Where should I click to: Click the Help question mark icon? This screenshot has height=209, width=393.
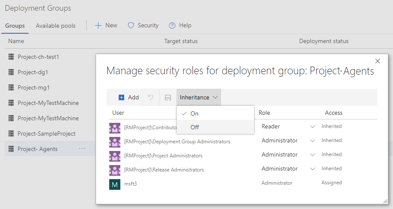click(172, 26)
